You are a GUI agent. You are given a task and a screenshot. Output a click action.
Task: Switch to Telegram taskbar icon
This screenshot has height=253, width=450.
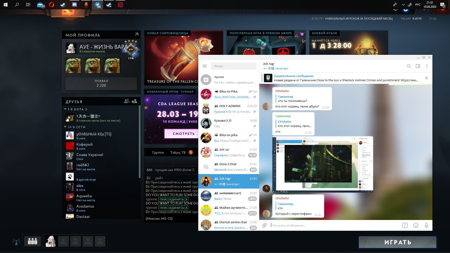click(x=97, y=5)
